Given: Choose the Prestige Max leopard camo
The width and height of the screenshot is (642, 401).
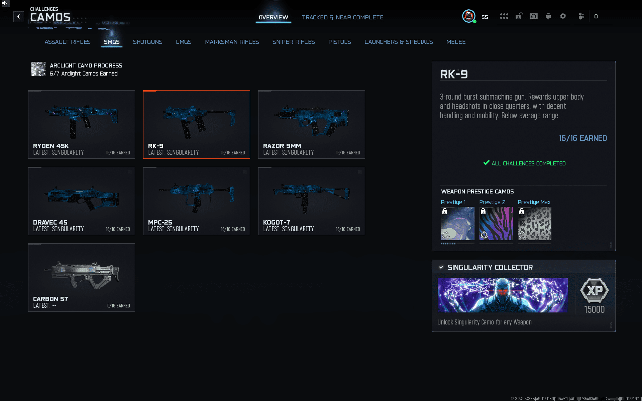Looking at the screenshot, I should 534,223.
